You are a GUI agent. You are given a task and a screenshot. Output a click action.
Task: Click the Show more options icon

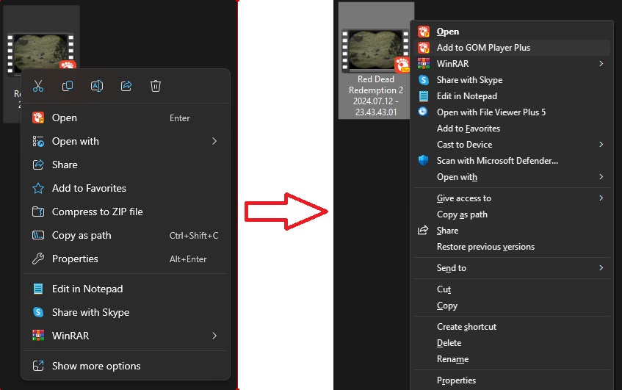[x=38, y=366]
